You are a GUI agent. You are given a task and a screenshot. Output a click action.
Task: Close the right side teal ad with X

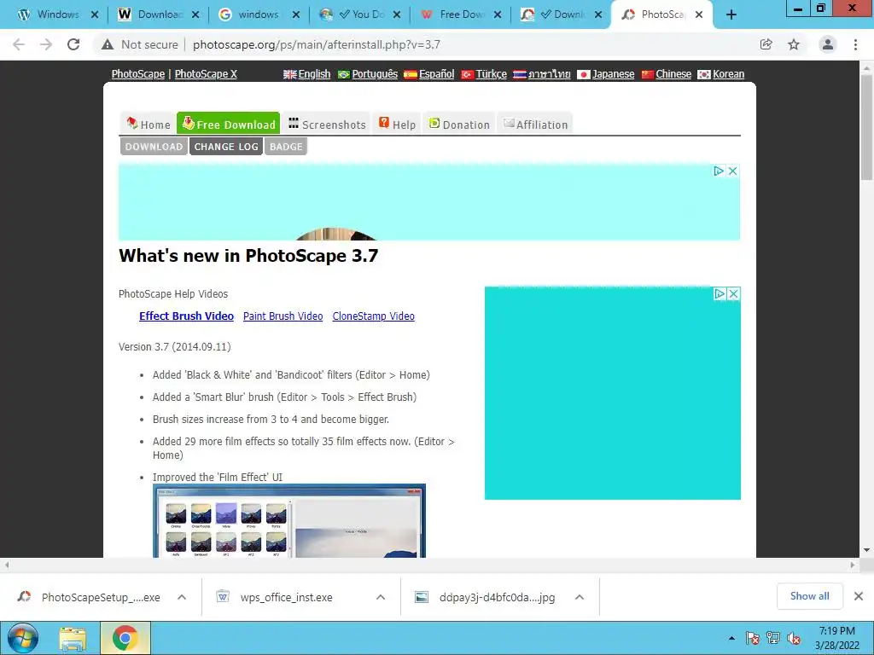(733, 293)
